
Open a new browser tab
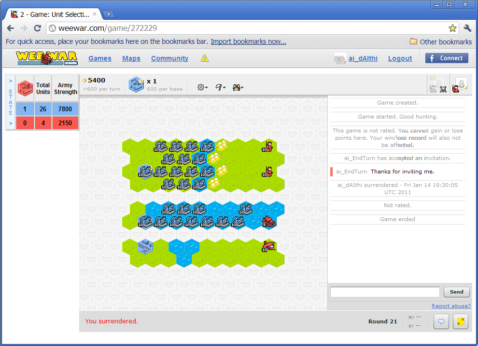108,14
